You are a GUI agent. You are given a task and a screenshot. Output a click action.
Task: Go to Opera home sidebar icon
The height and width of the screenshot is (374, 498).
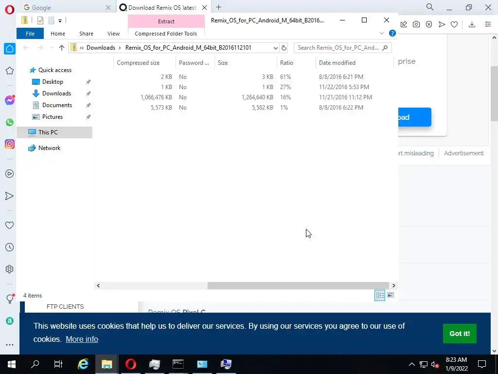tap(10, 49)
